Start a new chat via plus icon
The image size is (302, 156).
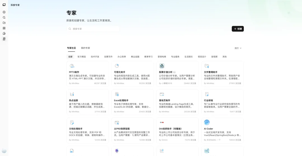[4, 12]
